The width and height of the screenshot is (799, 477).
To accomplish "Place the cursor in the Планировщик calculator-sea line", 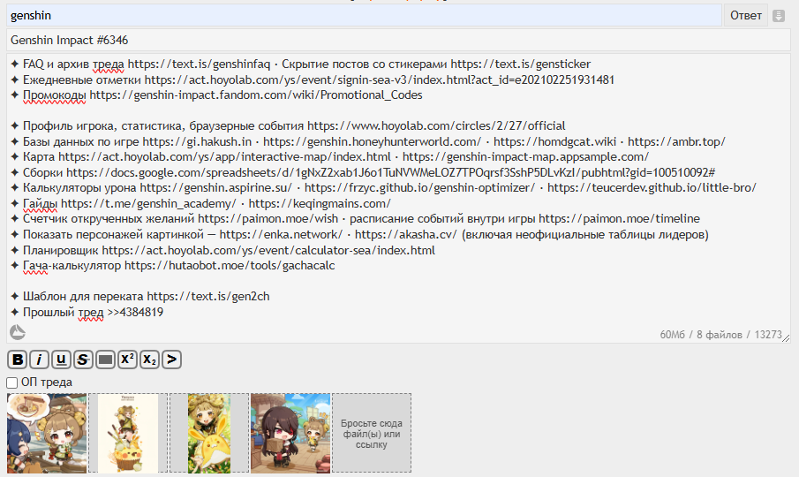I will click(222, 251).
